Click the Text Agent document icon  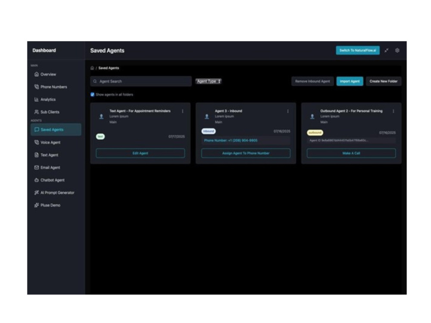click(x=36, y=155)
